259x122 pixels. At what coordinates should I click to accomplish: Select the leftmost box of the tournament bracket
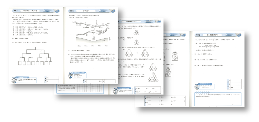[x=20, y=63]
